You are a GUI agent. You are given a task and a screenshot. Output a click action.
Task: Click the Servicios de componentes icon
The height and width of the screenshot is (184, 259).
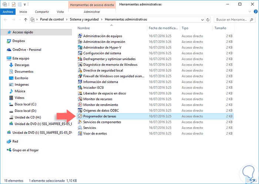(80, 122)
